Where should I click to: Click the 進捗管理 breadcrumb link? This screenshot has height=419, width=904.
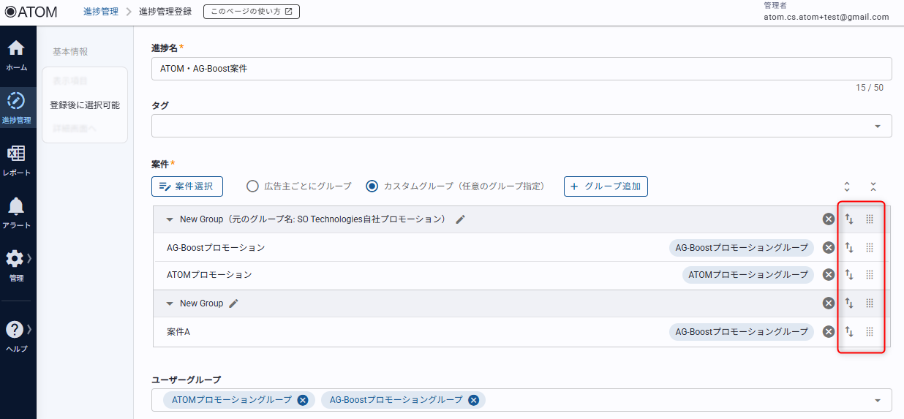[x=101, y=12]
